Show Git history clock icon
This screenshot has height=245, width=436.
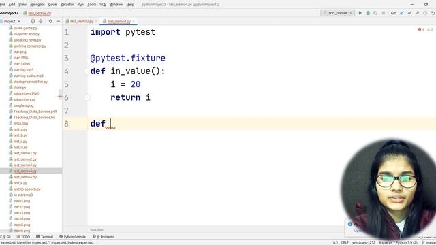point(425,13)
